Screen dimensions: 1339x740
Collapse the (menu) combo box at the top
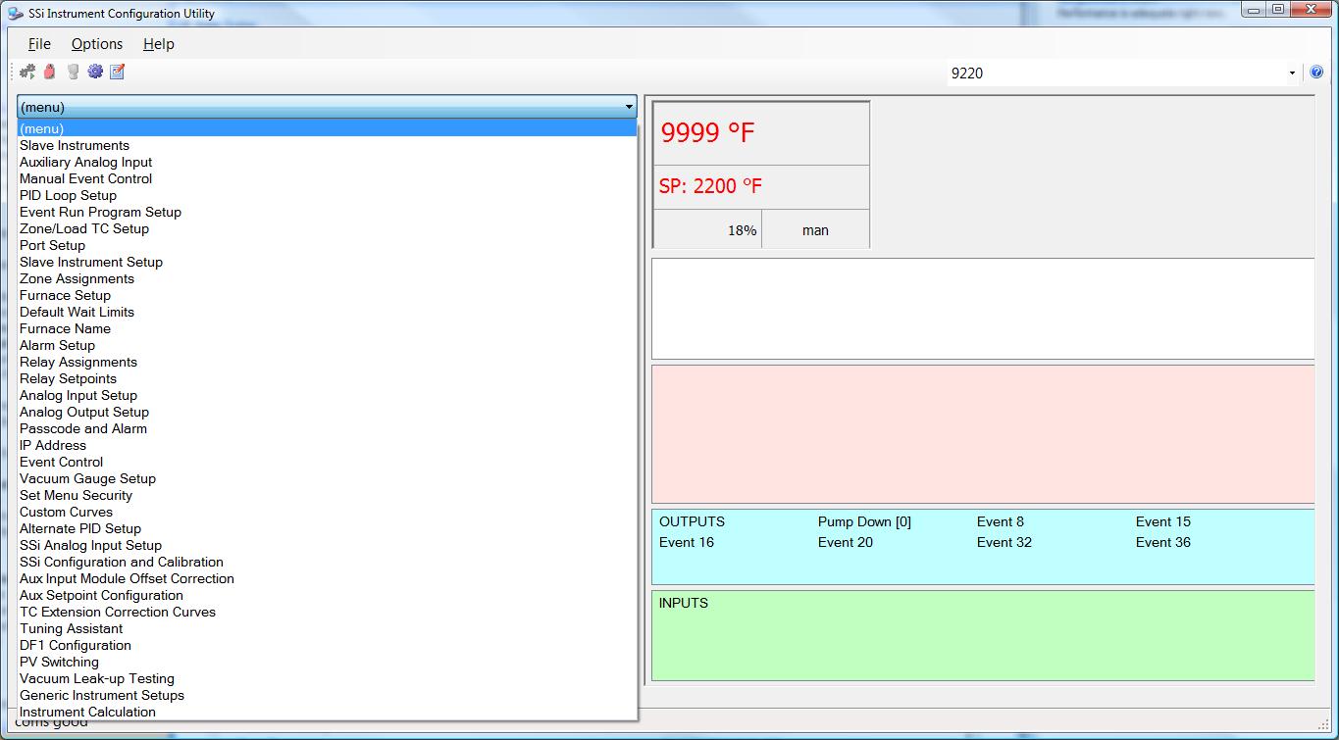coord(629,107)
